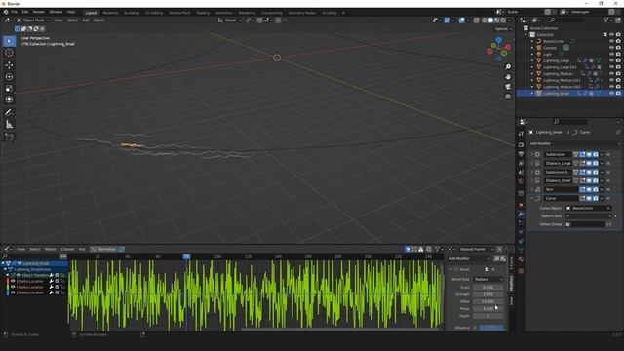The height and width of the screenshot is (351, 624).
Task: Open the Output properties tab
Action: (x=521, y=154)
